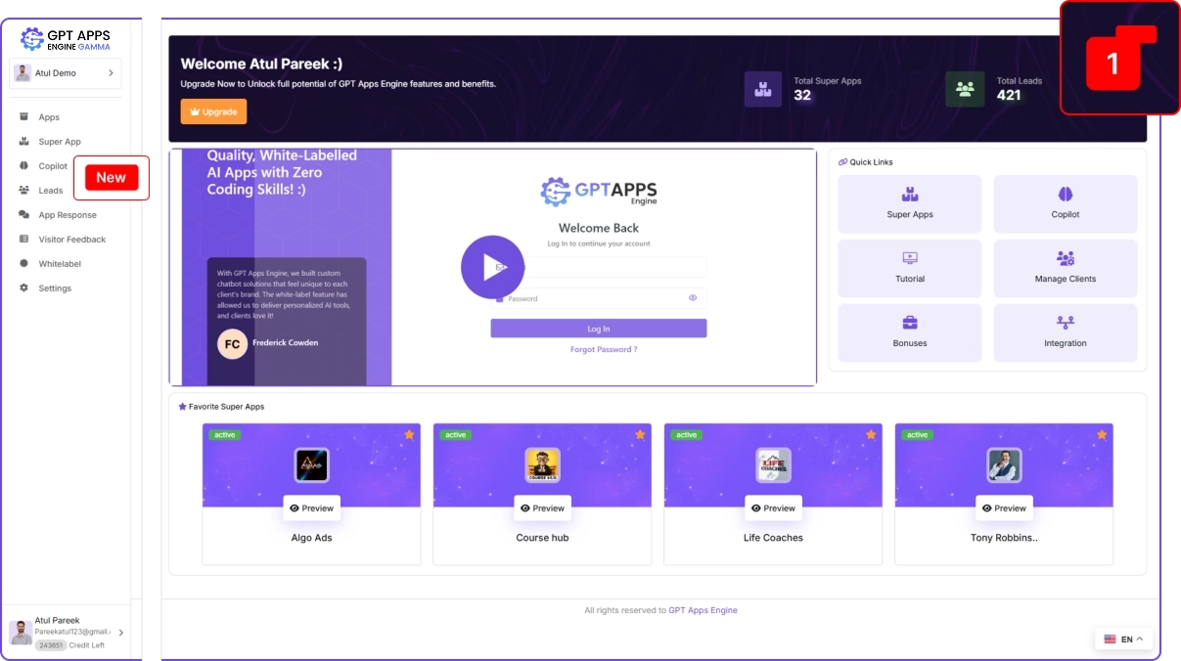This screenshot has width=1181, height=661.
Task: Preview the Course hub super app
Action: (x=542, y=508)
